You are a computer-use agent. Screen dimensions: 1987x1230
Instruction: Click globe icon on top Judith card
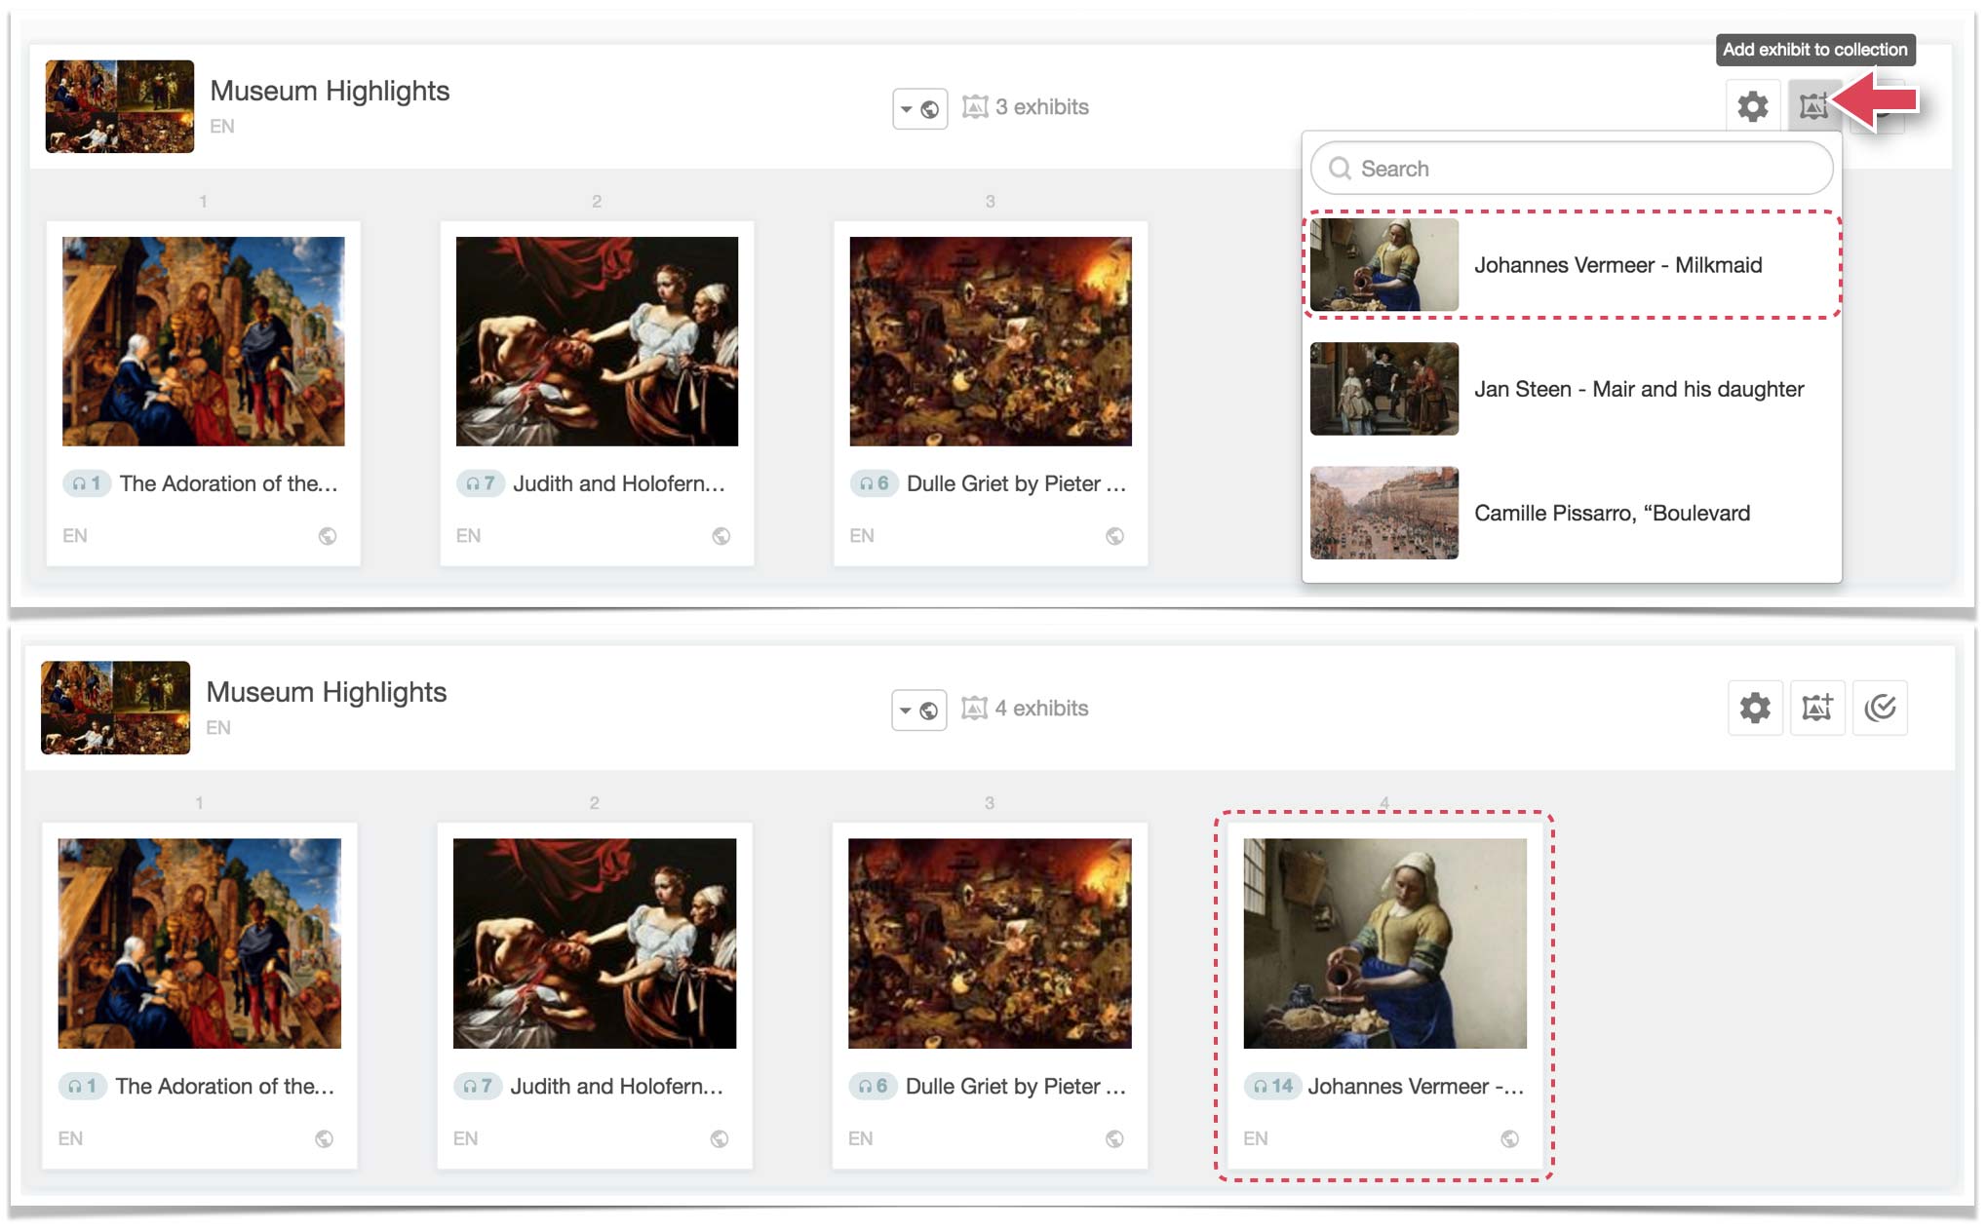pos(721,536)
